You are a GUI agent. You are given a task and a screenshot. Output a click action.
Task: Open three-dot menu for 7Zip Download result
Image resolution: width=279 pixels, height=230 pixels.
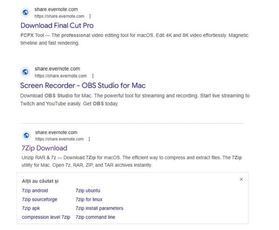coord(89,139)
